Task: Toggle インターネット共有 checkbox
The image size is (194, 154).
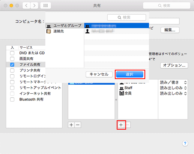Action: pos(12,94)
